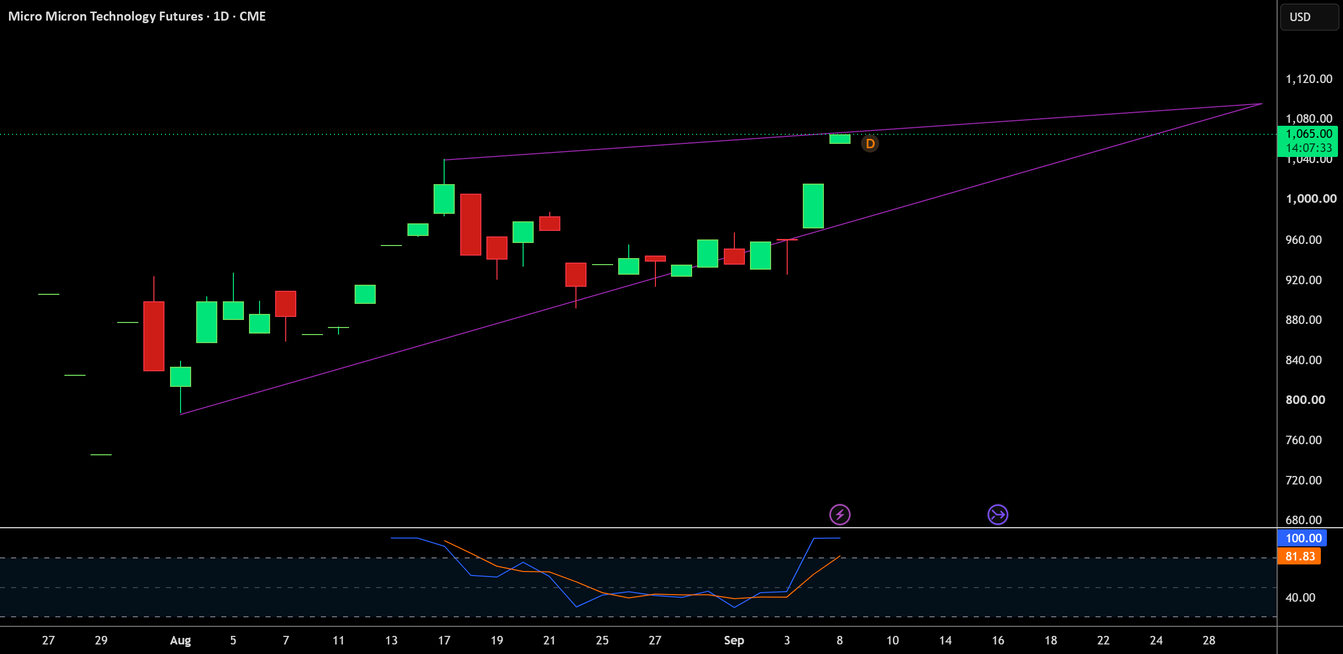Click the 920.00 price axis label
This screenshot has width=1343, height=654.
[x=1303, y=280]
